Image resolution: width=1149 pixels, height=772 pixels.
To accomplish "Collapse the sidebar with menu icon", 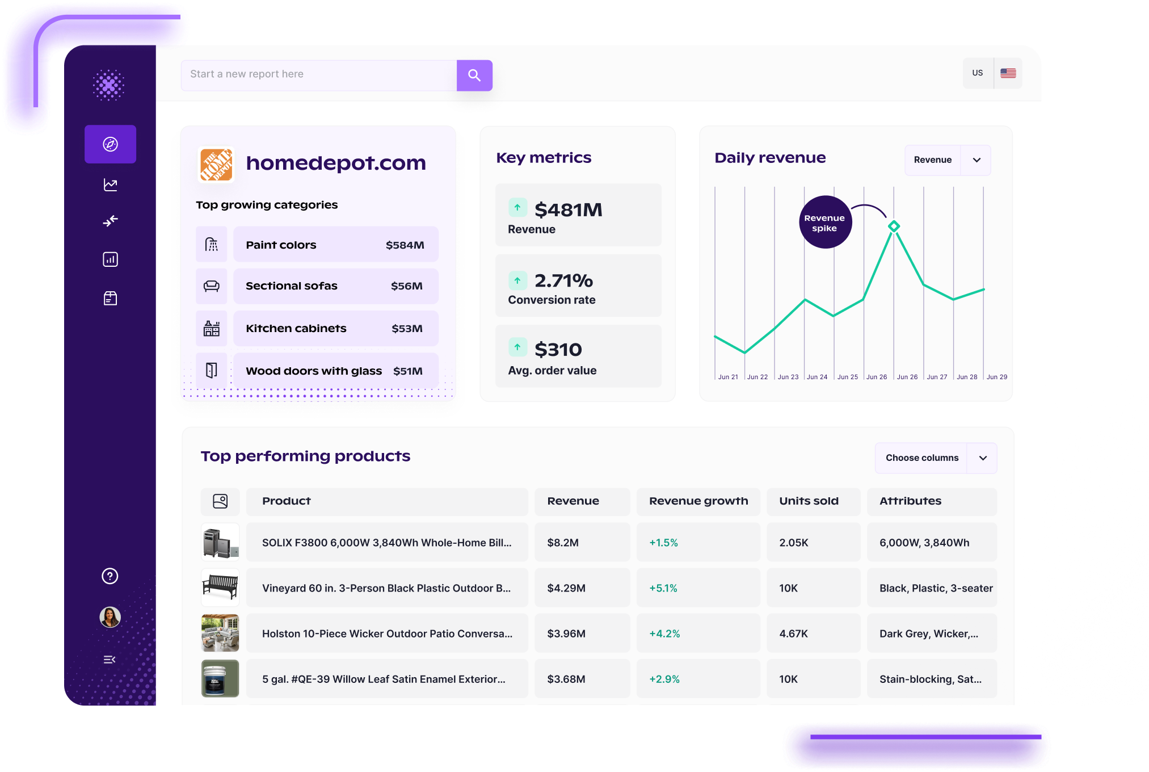I will pyautogui.click(x=110, y=660).
